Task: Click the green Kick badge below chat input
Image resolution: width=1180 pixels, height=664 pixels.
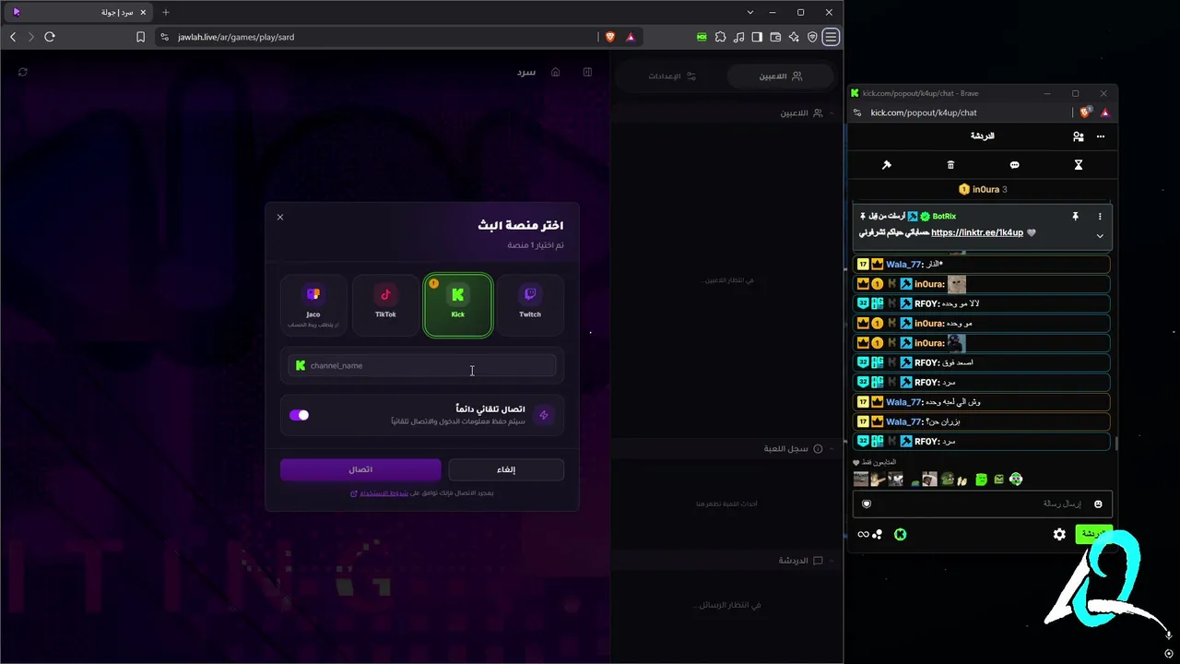Action: pyautogui.click(x=901, y=534)
